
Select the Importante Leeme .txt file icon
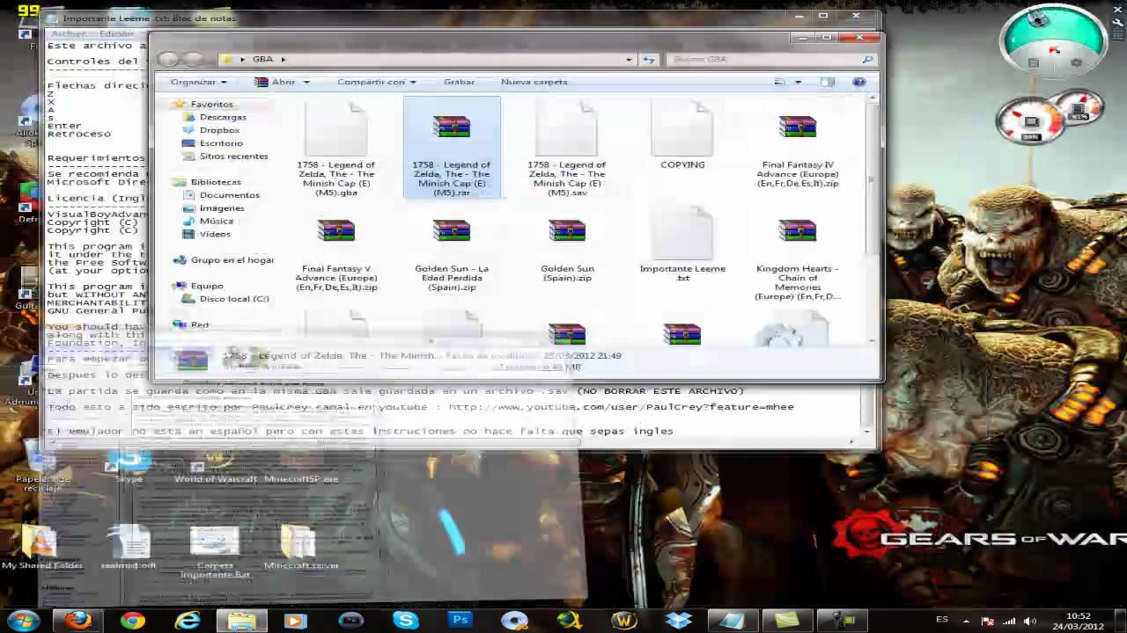click(682, 233)
